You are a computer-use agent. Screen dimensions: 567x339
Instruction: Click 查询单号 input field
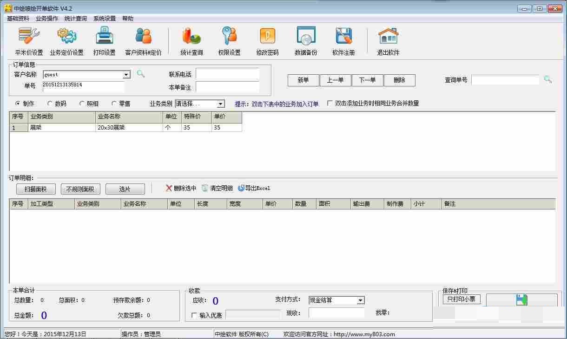pos(505,80)
